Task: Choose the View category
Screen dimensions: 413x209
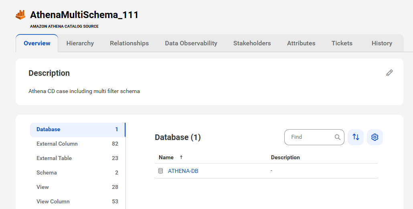Action: click(77, 187)
